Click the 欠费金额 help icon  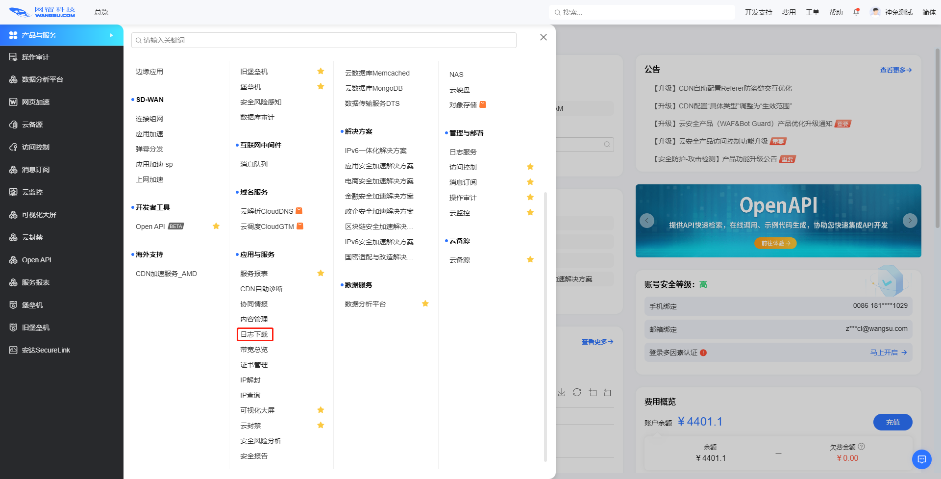(x=862, y=447)
